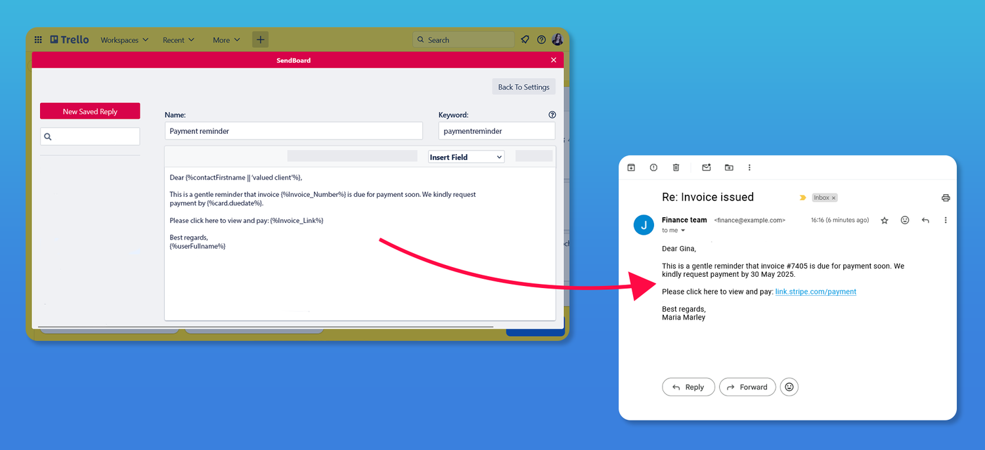985x450 pixels.
Task: Open Trello help via the question mark icon
Action: [541, 39]
